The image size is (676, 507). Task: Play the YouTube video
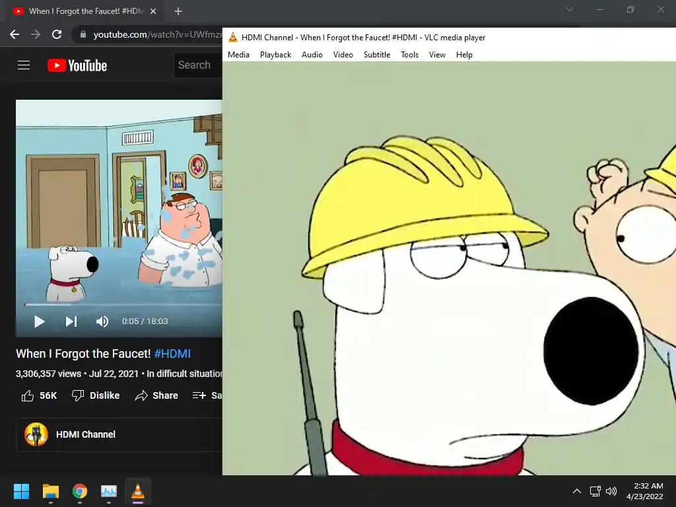pyautogui.click(x=39, y=321)
